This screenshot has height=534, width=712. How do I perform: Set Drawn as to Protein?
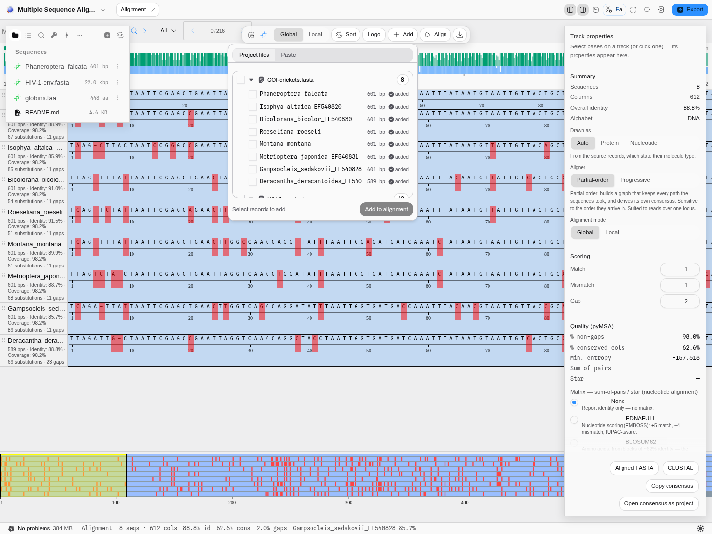610,143
